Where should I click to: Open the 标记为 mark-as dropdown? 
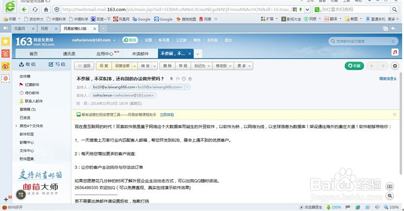click(x=202, y=66)
